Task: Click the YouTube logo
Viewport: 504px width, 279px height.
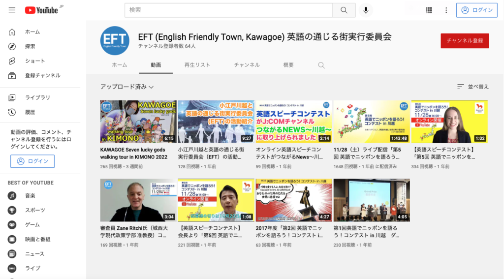Action: click(x=42, y=10)
